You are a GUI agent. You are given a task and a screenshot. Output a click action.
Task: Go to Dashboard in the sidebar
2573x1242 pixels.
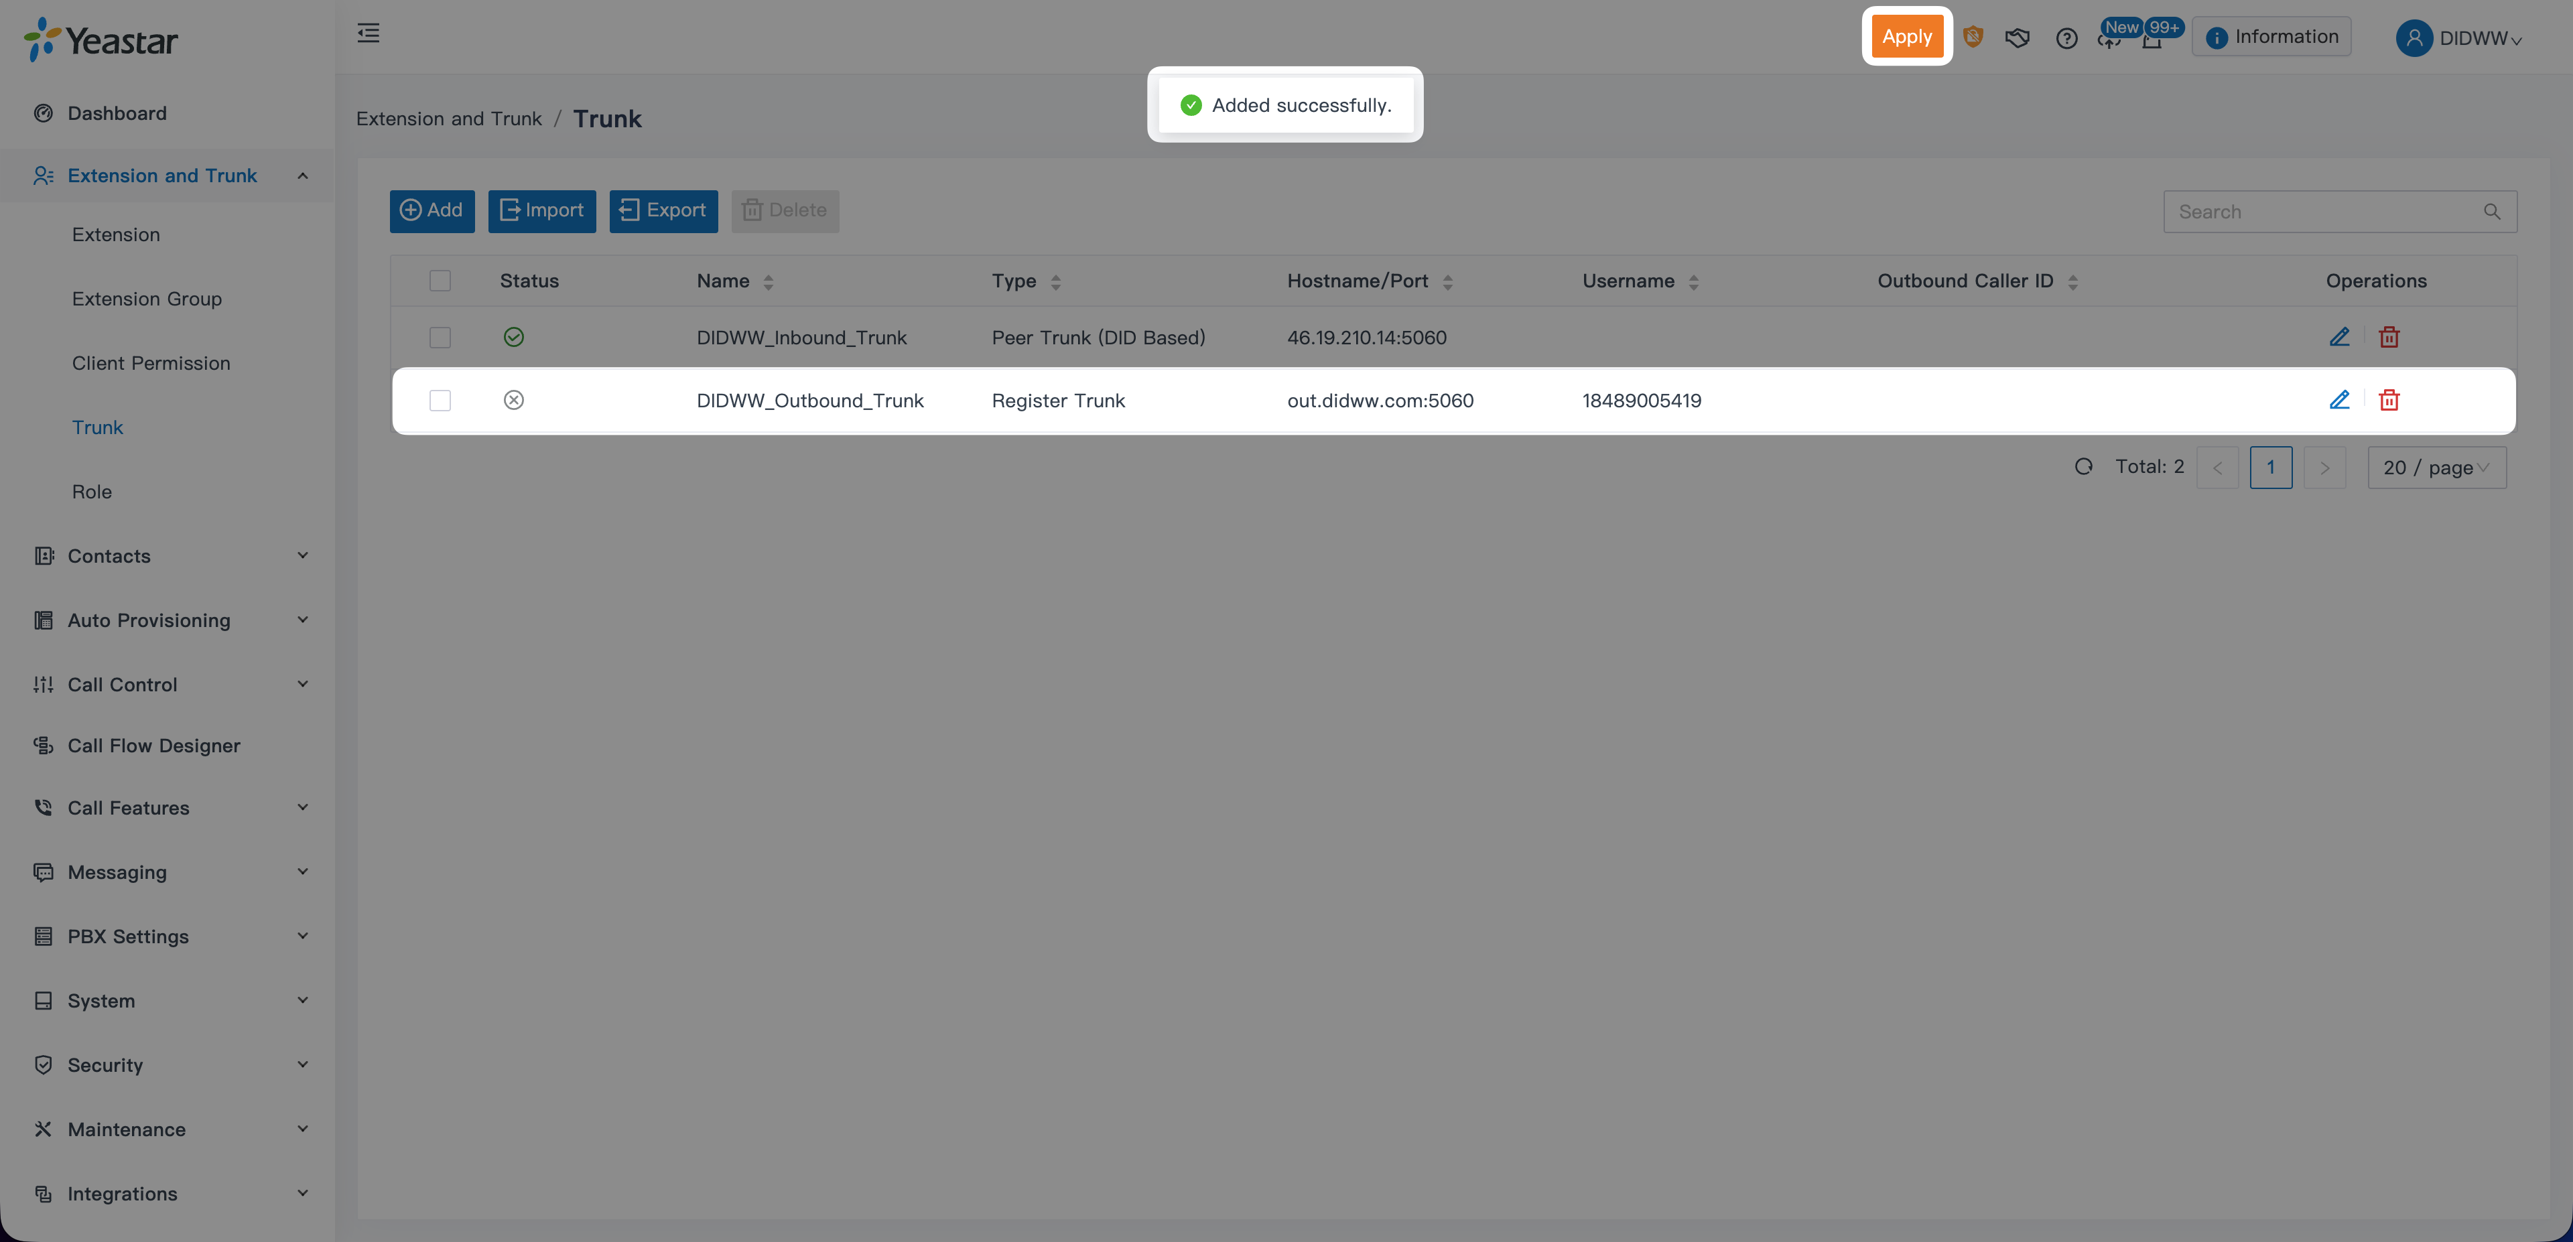[117, 113]
